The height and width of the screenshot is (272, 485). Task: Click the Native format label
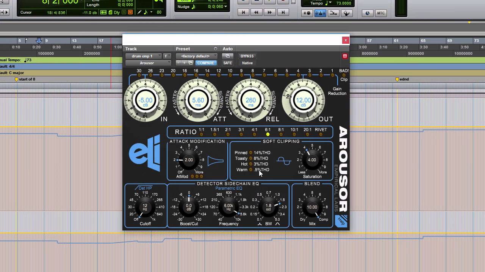[247, 63]
